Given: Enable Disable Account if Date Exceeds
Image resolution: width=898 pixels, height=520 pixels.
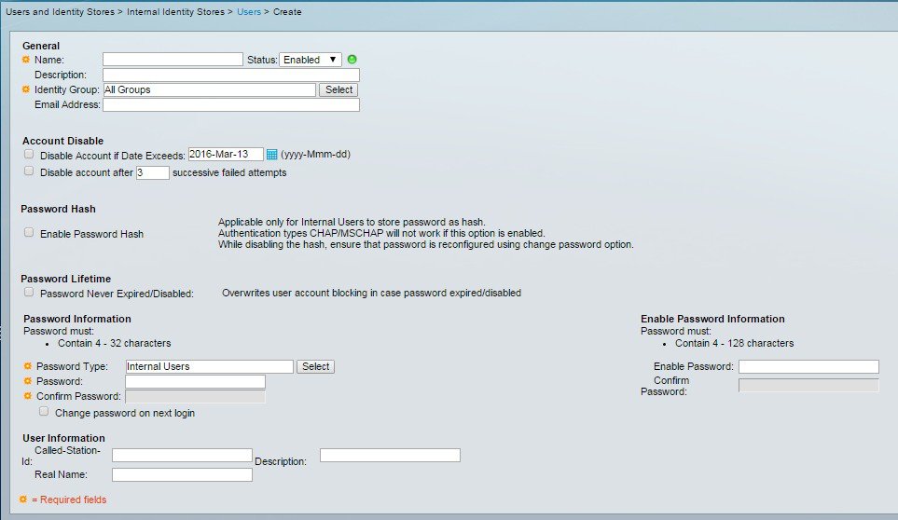Looking at the screenshot, I should pyautogui.click(x=29, y=154).
